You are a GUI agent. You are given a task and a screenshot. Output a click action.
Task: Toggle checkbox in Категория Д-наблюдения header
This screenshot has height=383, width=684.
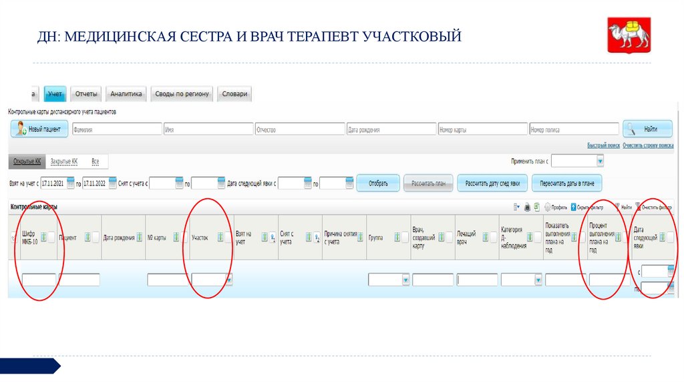[x=538, y=237]
